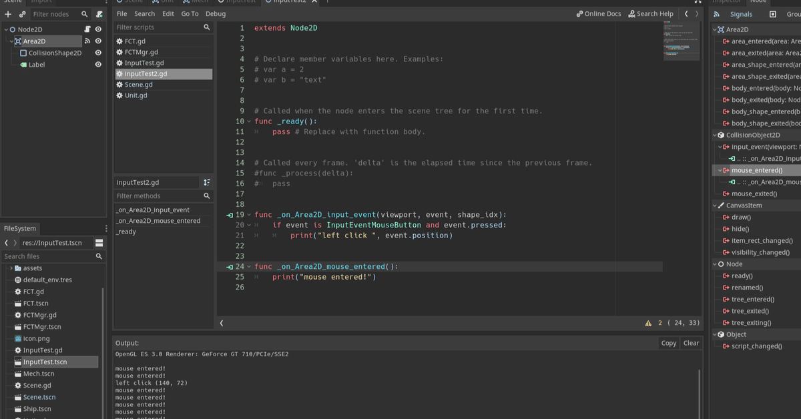Collapse Area2D signals group
The width and height of the screenshot is (801, 419).
[x=715, y=29]
